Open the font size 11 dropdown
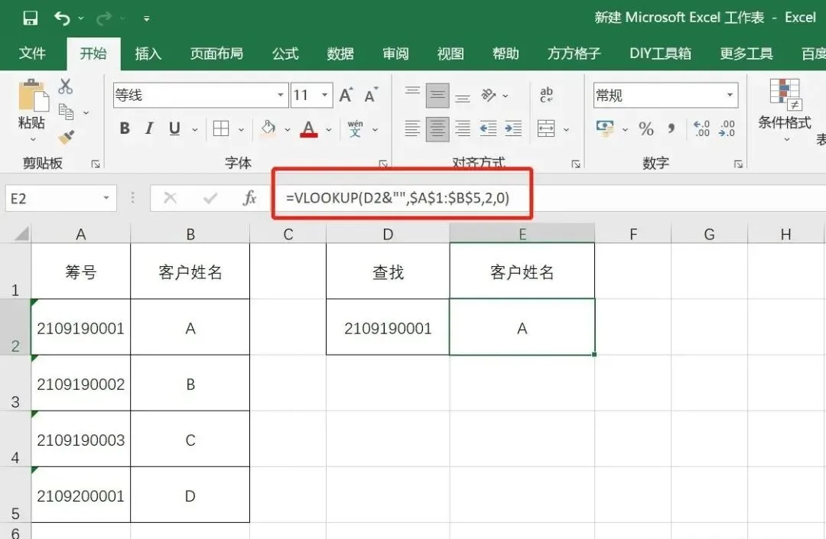 (x=325, y=96)
